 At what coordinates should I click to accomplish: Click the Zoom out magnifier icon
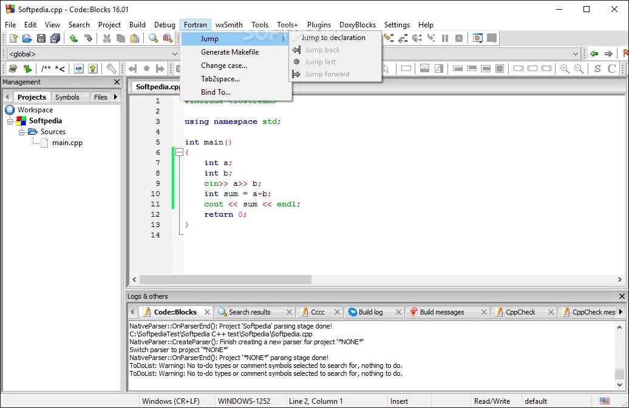579,69
